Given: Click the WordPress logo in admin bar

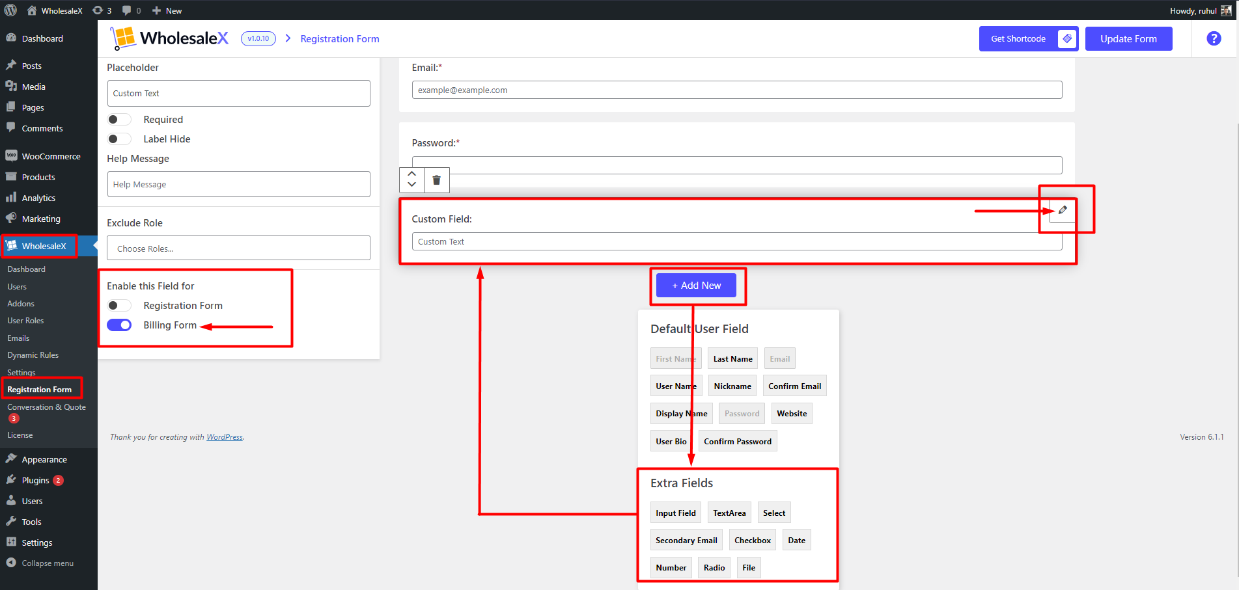Looking at the screenshot, I should tap(10, 10).
